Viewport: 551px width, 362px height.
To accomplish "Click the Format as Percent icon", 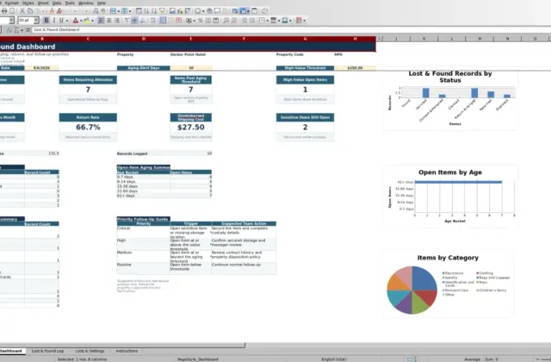I will (x=201, y=21).
